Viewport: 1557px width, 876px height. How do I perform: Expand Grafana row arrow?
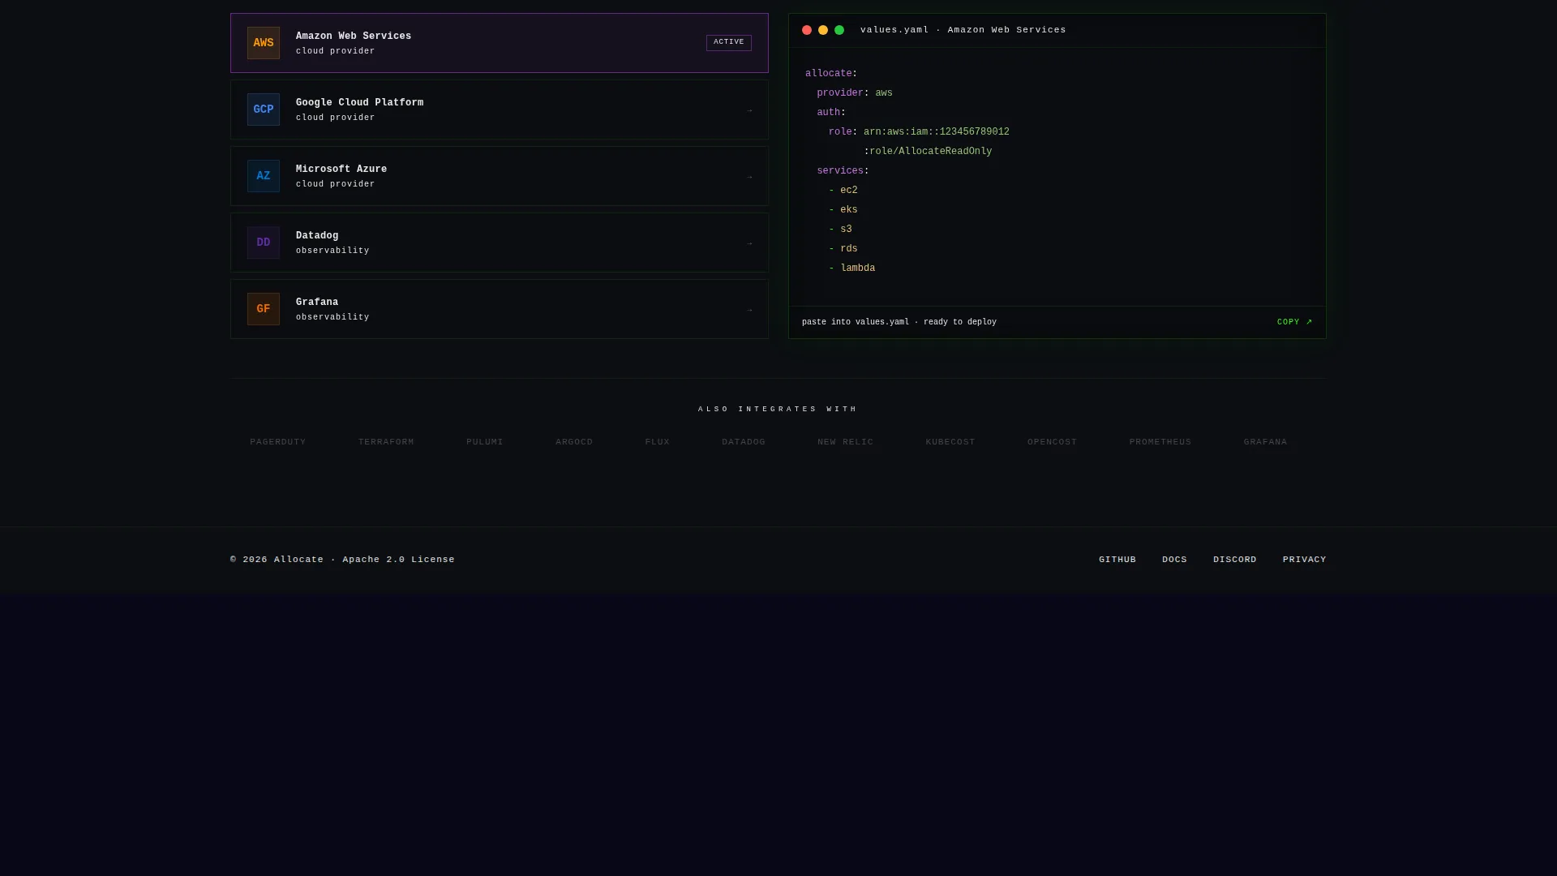[x=749, y=310]
